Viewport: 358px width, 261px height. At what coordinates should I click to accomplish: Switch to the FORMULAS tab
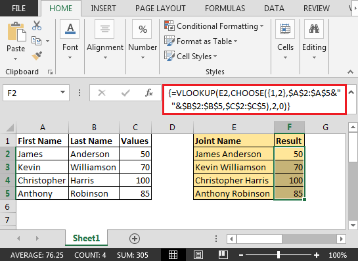click(225, 9)
